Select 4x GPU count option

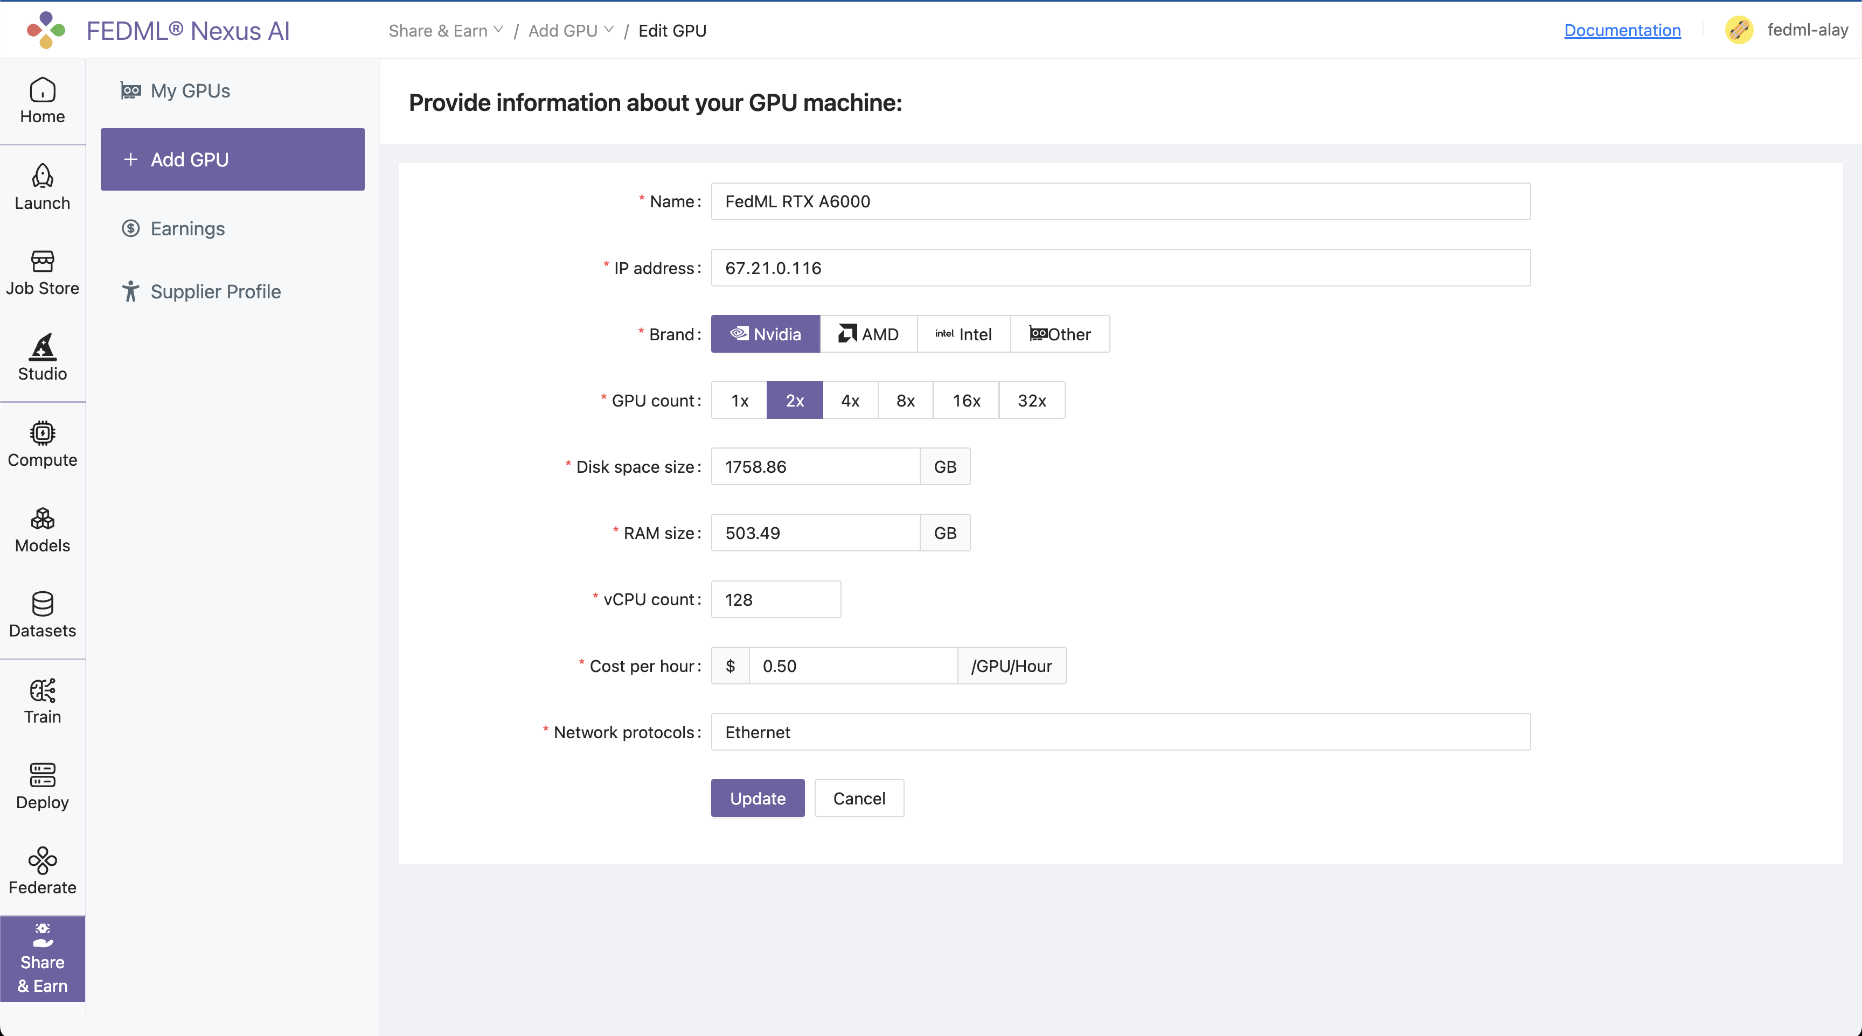click(x=850, y=401)
